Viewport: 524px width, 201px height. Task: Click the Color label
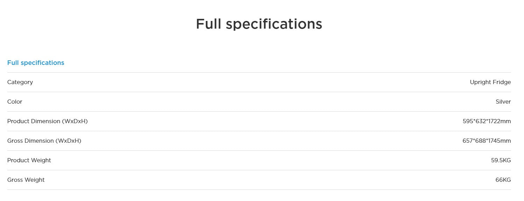(15, 102)
